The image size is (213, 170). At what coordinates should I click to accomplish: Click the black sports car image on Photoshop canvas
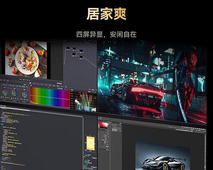[163, 156]
